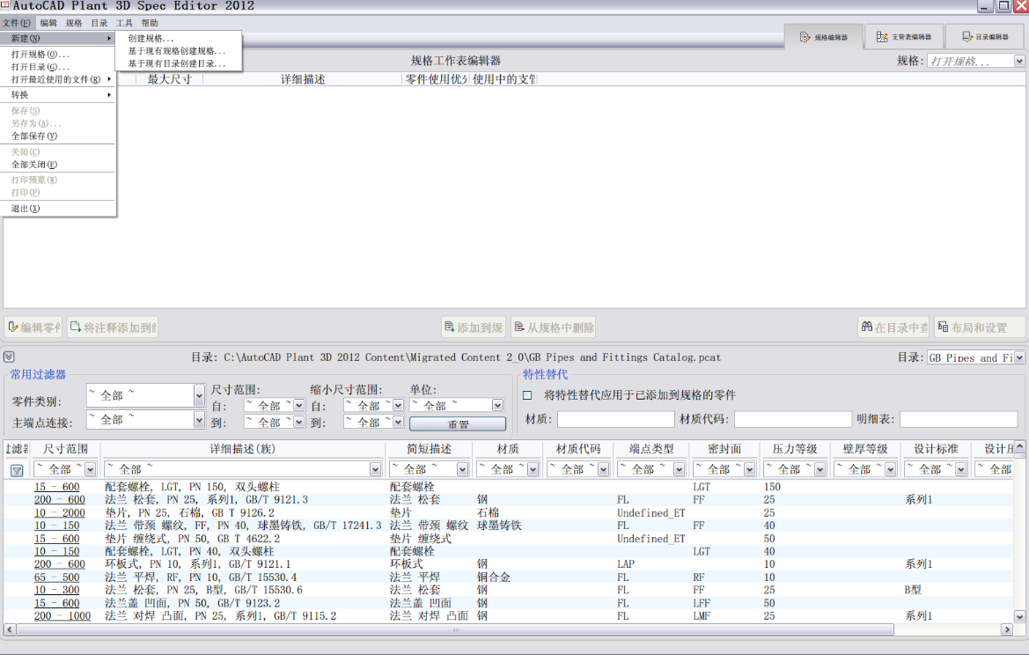Choose 基于现有规格创建规格...

[178, 51]
